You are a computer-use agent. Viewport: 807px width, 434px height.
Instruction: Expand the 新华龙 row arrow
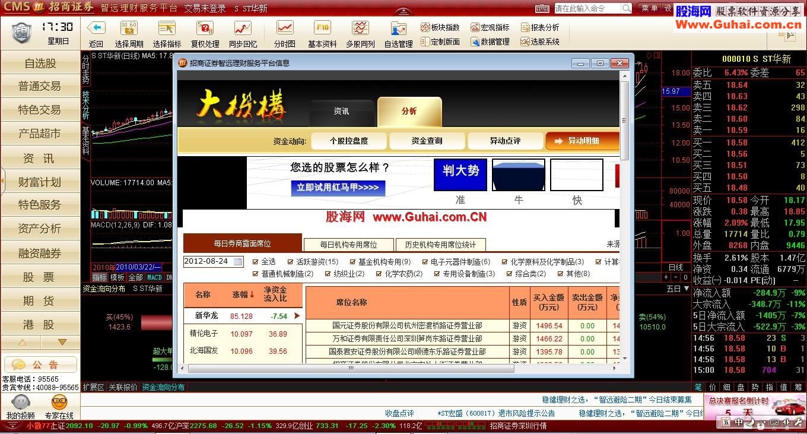coord(297,316)
